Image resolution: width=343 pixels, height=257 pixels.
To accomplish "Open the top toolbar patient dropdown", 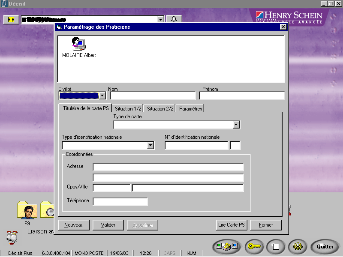I will [160, 19].
